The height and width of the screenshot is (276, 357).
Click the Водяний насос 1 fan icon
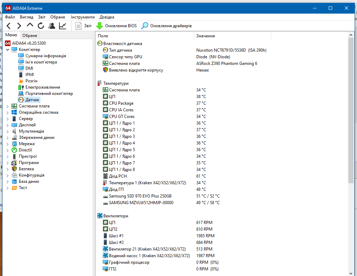point(105,255)
